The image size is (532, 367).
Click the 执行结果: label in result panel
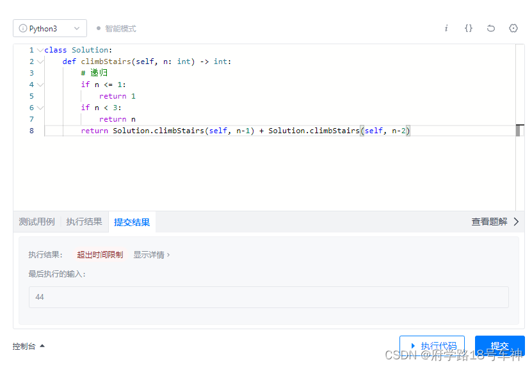45,255
